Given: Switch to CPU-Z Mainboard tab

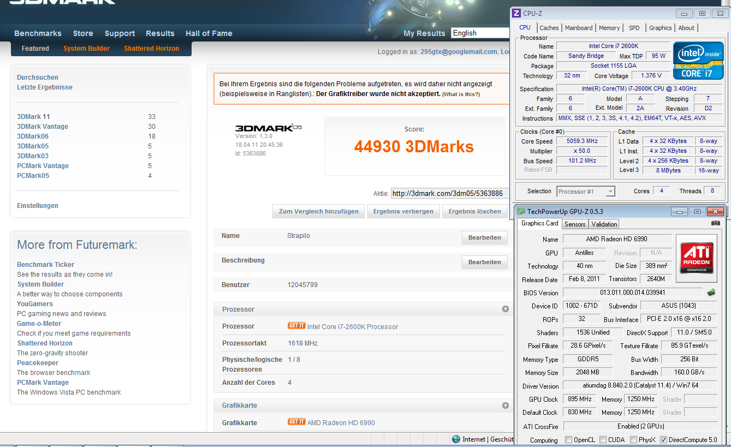Looking at the screenshot, I should click(579, 28).
